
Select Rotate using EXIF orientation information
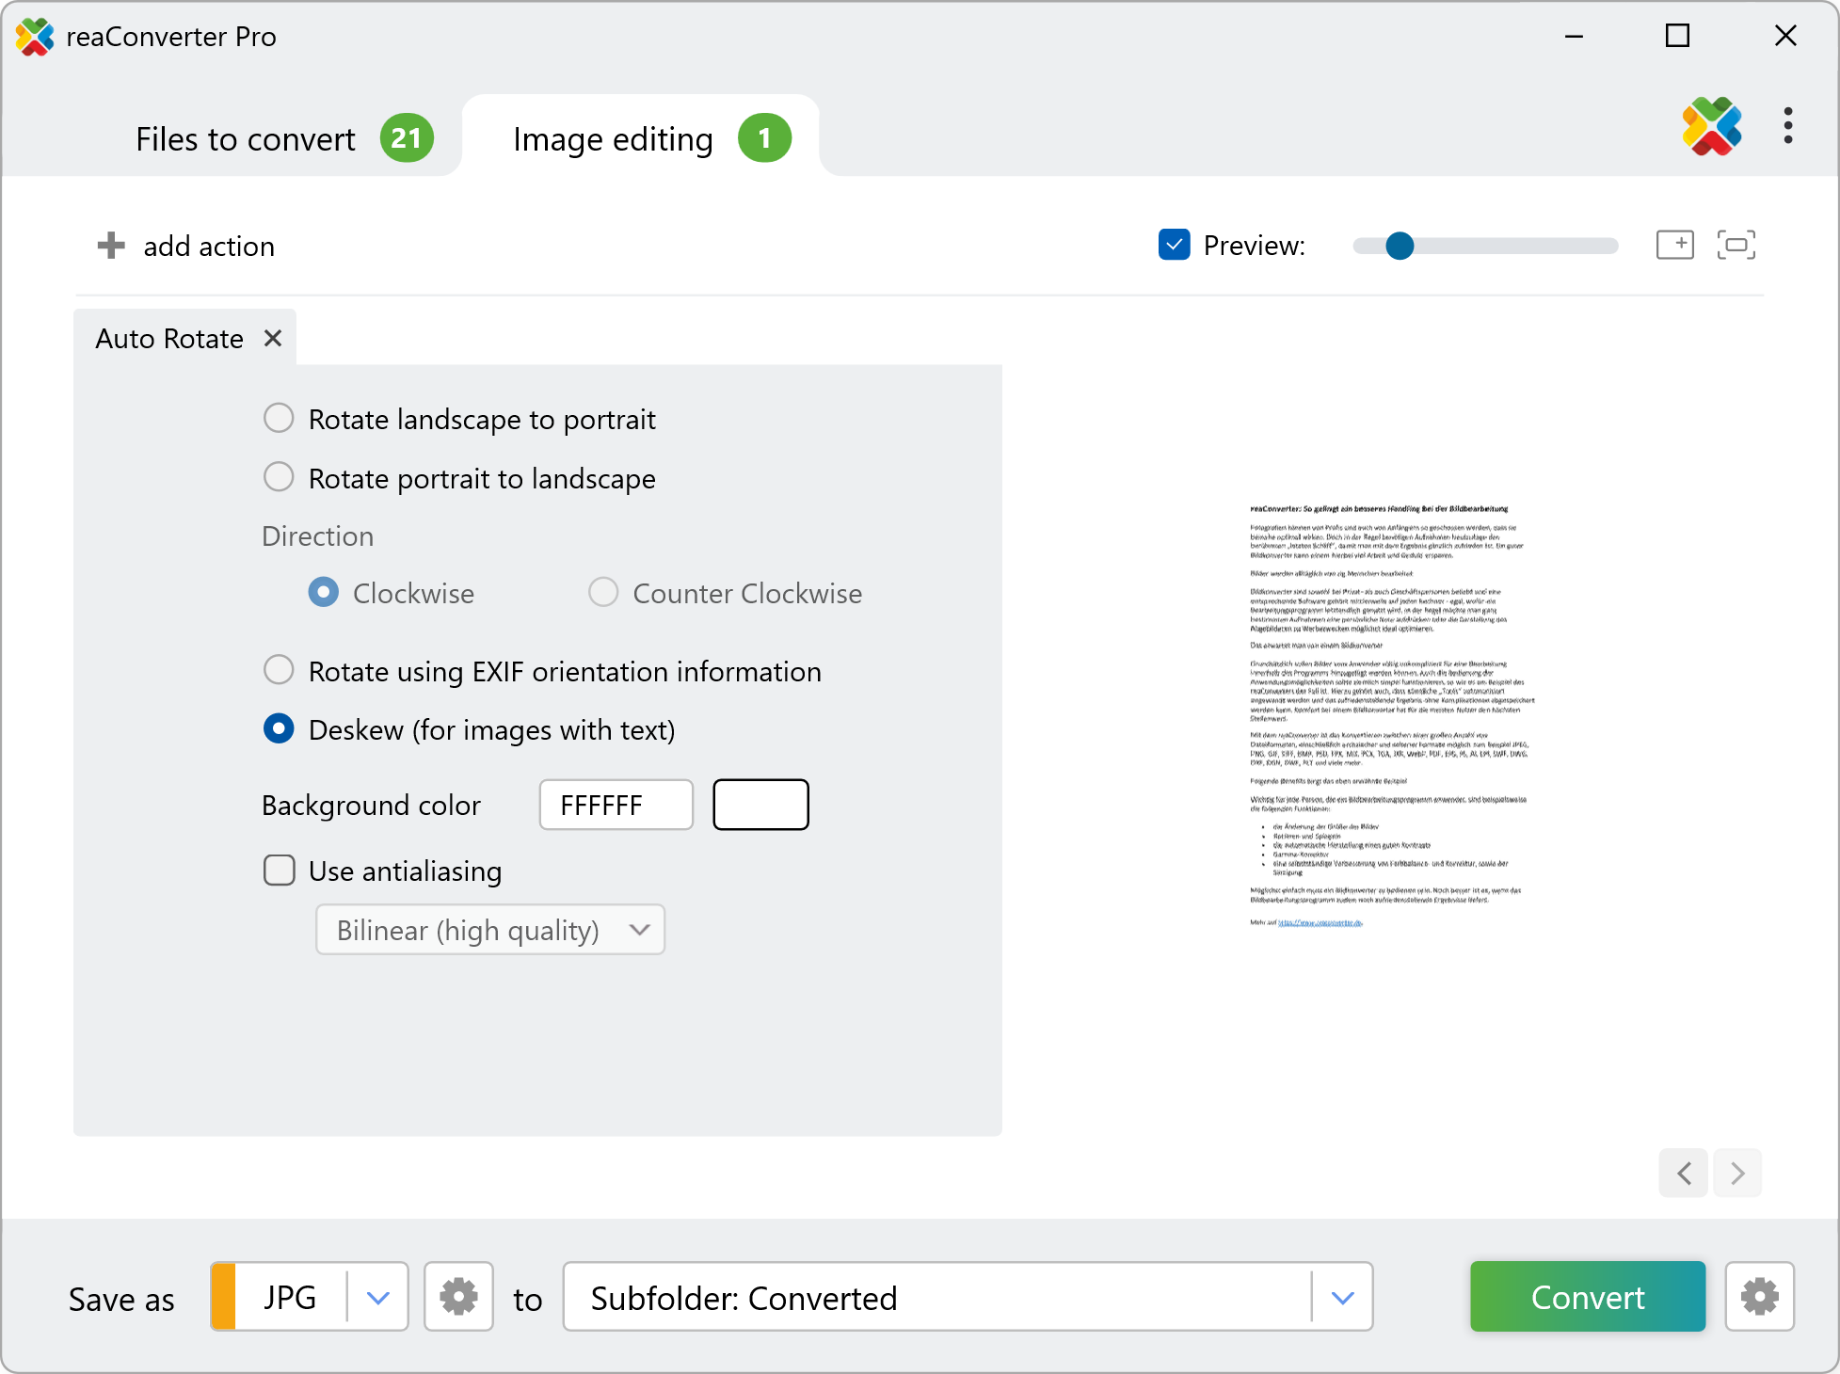pyautogui.click(x=279, y=670)
